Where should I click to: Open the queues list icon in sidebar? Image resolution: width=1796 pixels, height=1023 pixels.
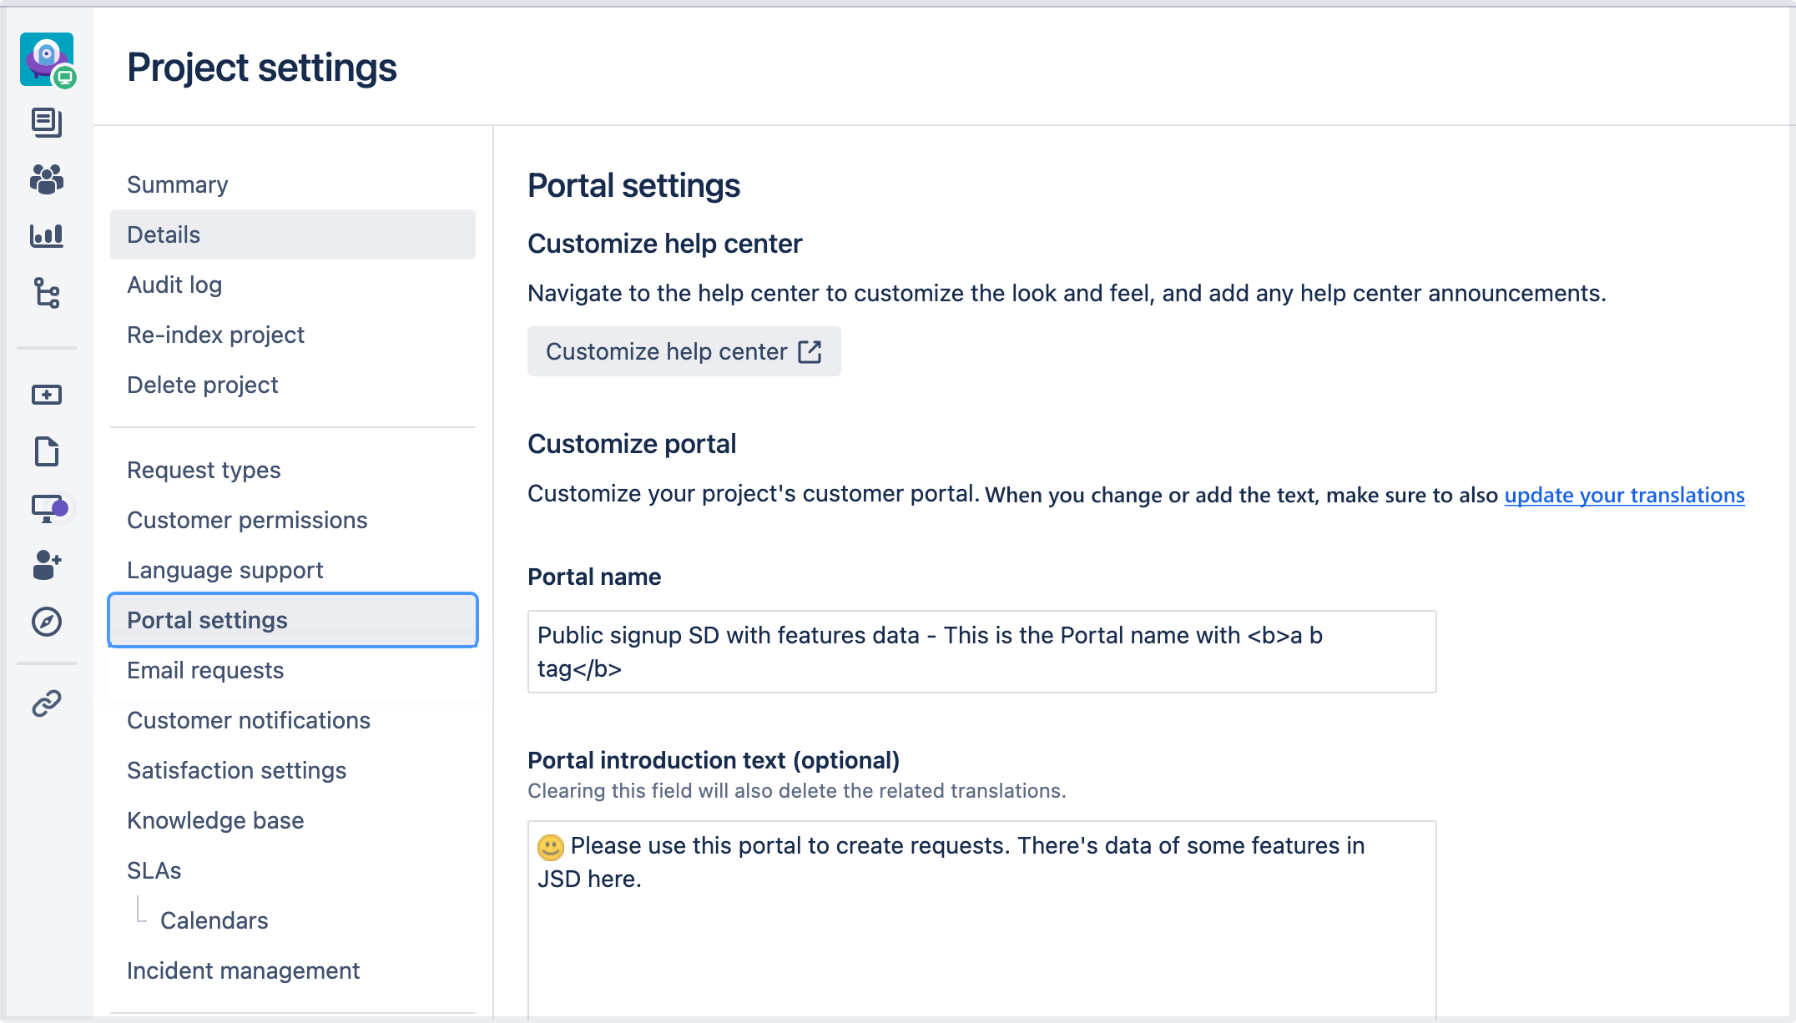[47, 123]
